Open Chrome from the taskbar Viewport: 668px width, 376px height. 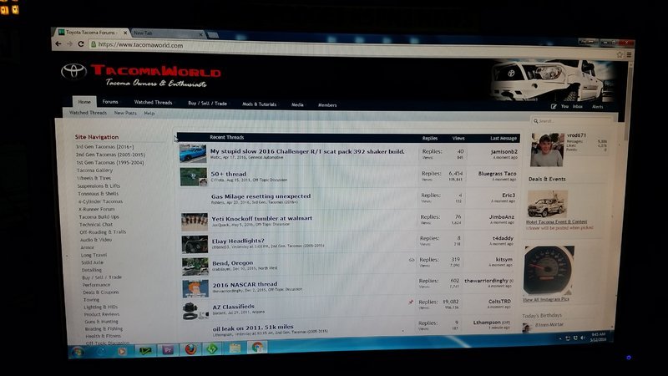[257, 348]
